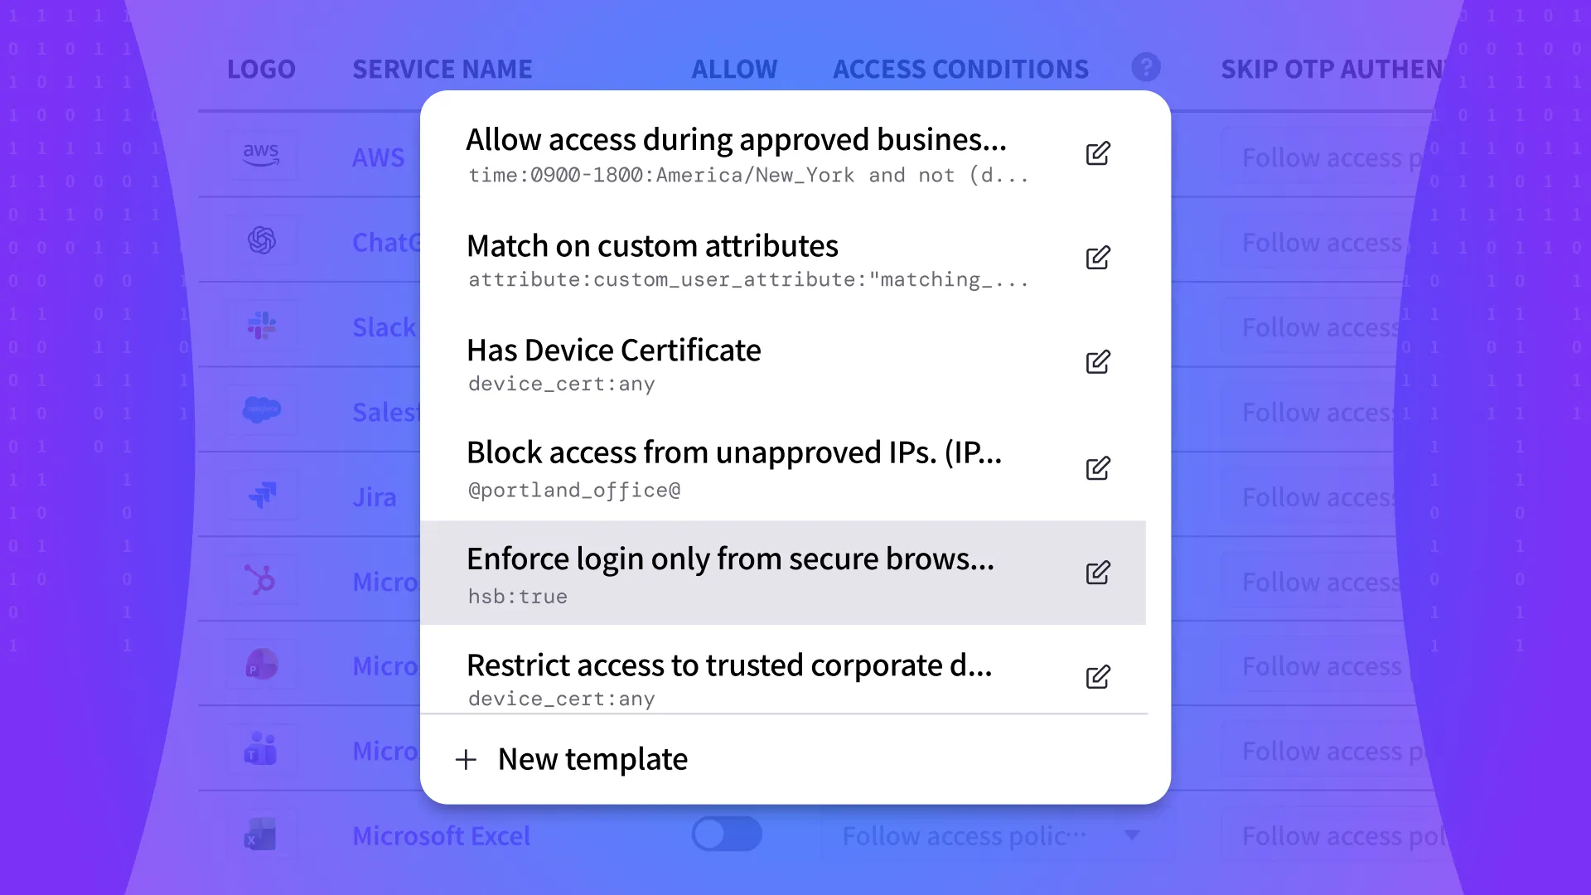This screenshot has height=895, width=1591.
Task: Click the SERVICE NAME column header
Action: click(442, 69)
